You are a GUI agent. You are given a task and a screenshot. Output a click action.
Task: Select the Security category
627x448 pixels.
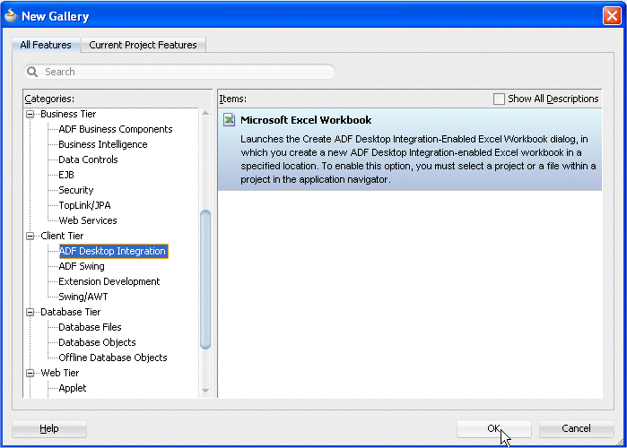(x=75, y=190)
